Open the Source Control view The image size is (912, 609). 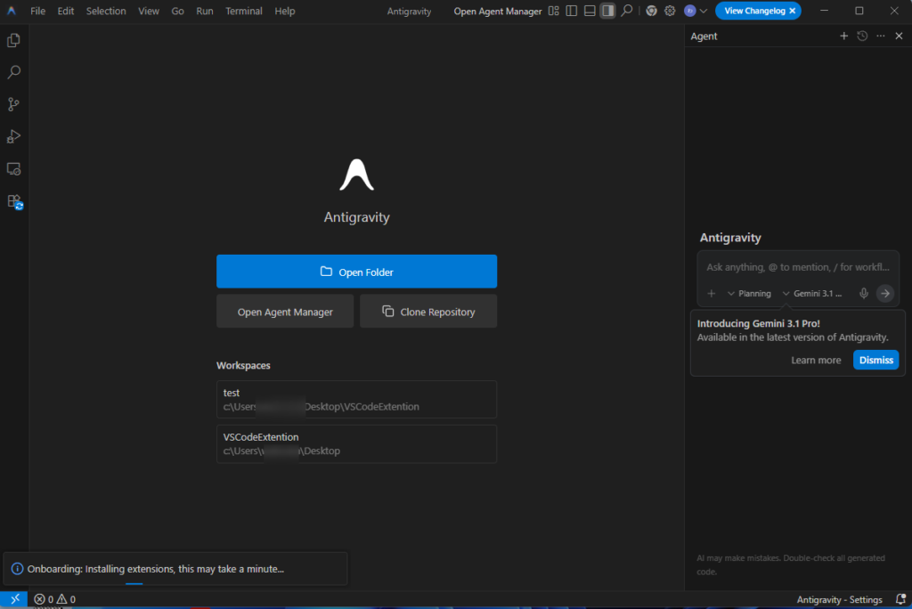[x=13, y=104]
